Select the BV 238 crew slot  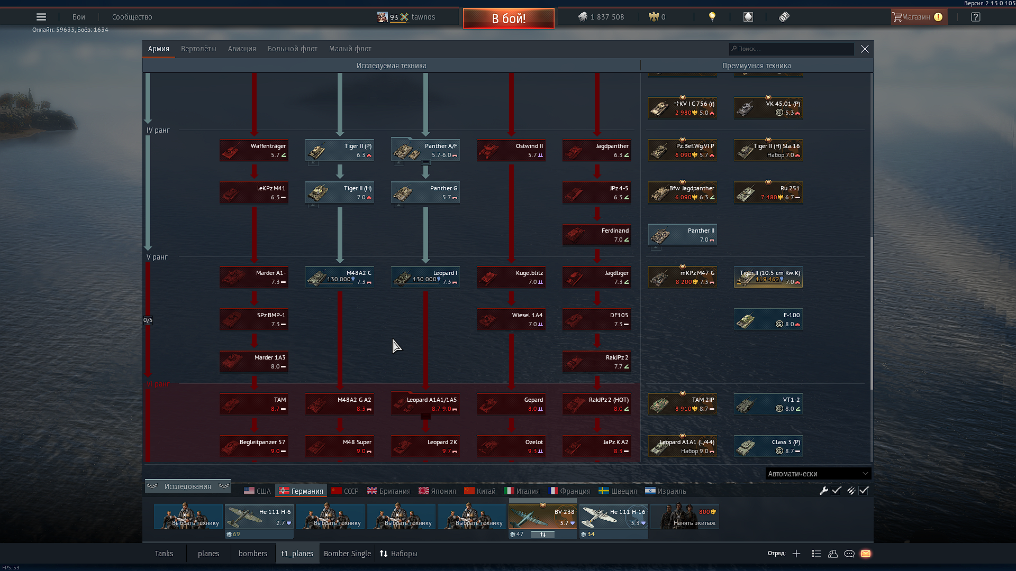pos(543,517)
